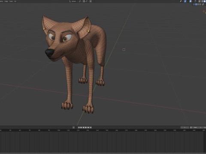Click frame 200 on the timeline ruler

tap(155, 130)
